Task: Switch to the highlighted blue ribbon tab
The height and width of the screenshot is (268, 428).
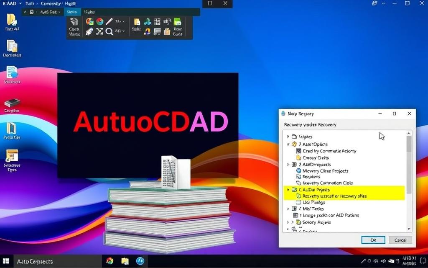Action: (73, 12)
